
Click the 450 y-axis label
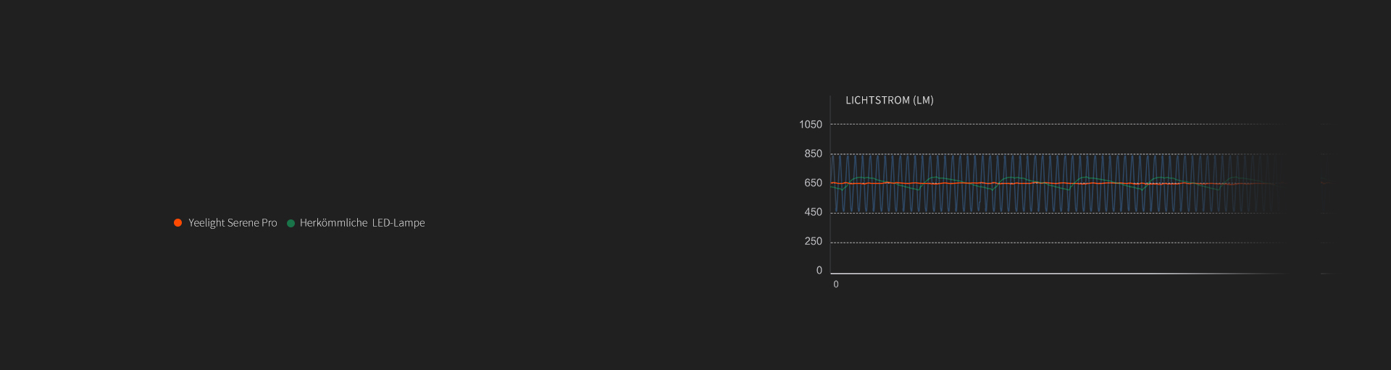[x=813, y=212]
